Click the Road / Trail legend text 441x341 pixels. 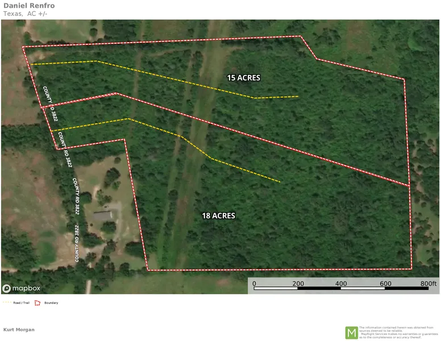(22, 303)
